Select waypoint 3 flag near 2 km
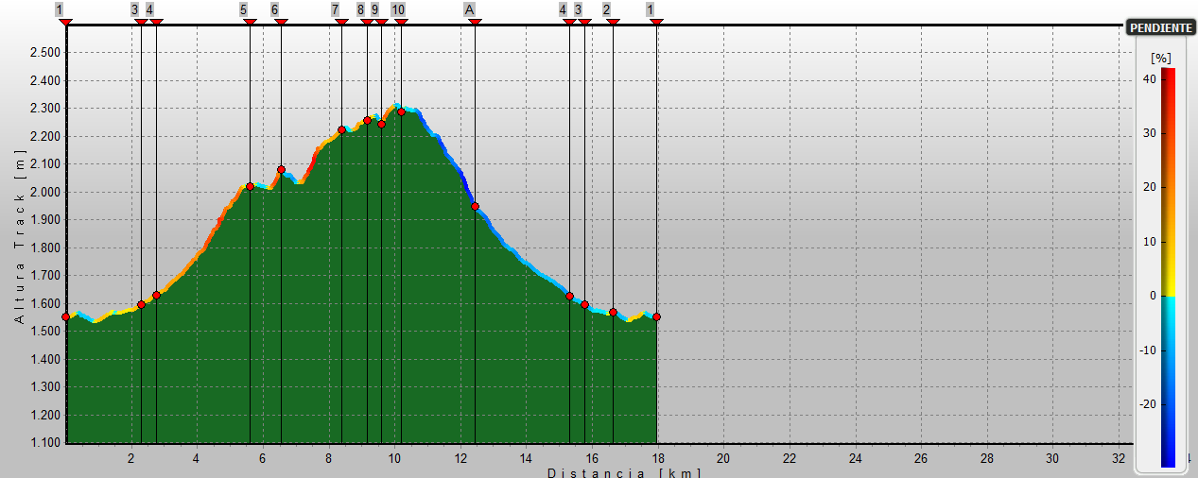 click(x=135, y=9)
